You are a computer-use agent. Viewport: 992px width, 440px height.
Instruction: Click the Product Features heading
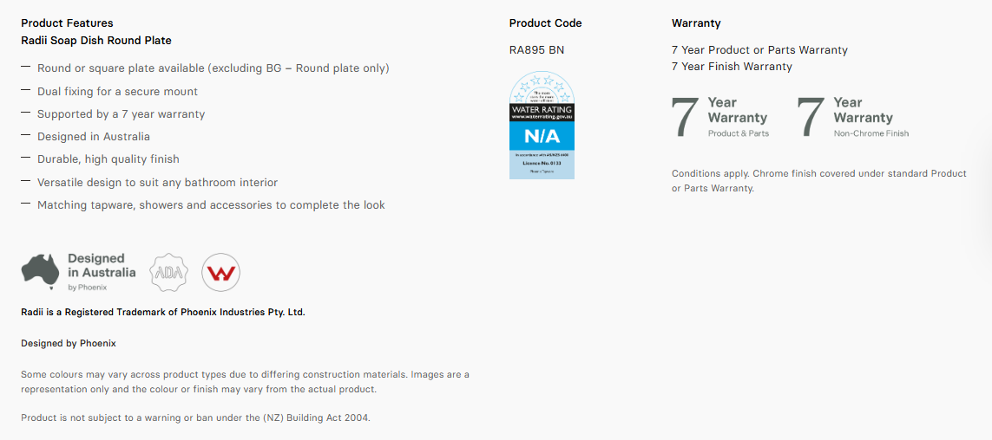tap(67, 23)
